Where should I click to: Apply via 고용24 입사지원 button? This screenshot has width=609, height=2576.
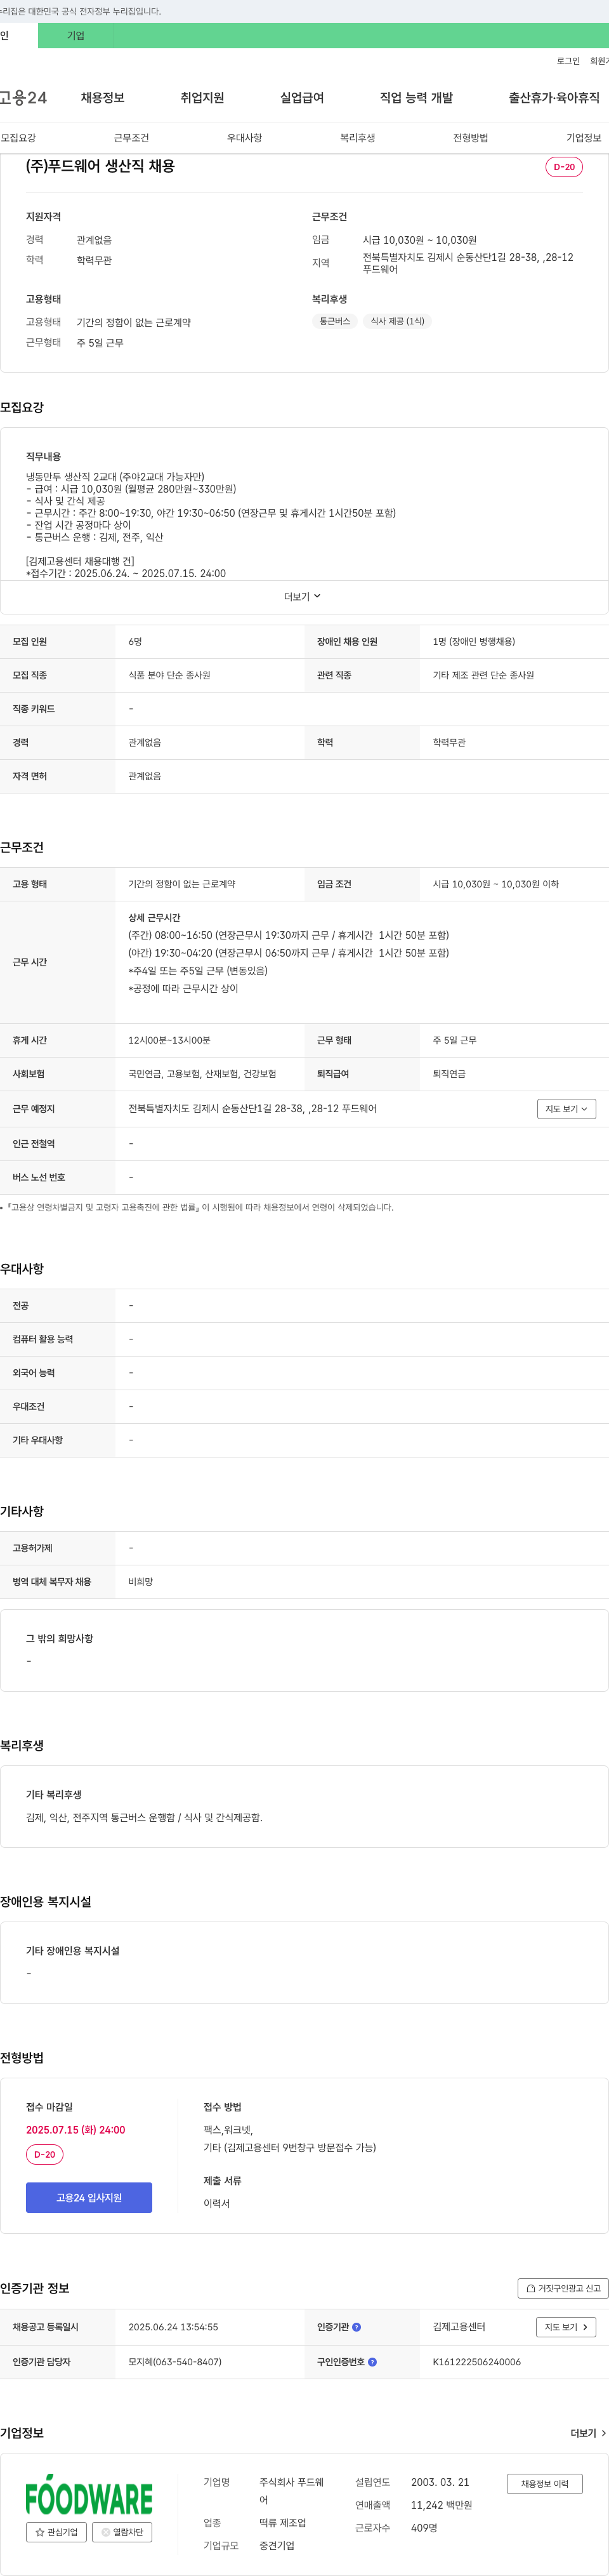(x=89, y=2197)
